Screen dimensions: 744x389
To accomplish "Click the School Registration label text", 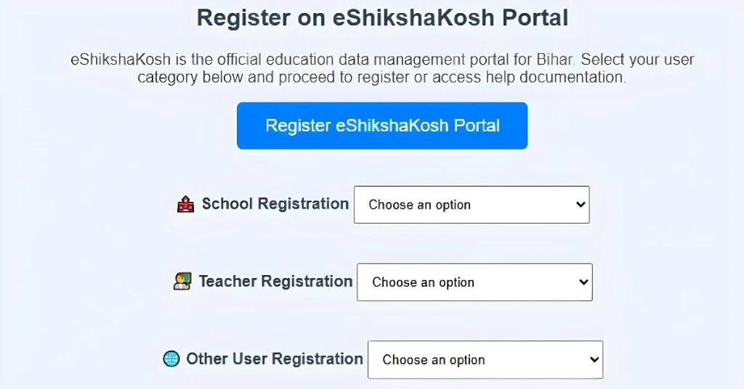I will pyautogui.click(x=275, y=204).
